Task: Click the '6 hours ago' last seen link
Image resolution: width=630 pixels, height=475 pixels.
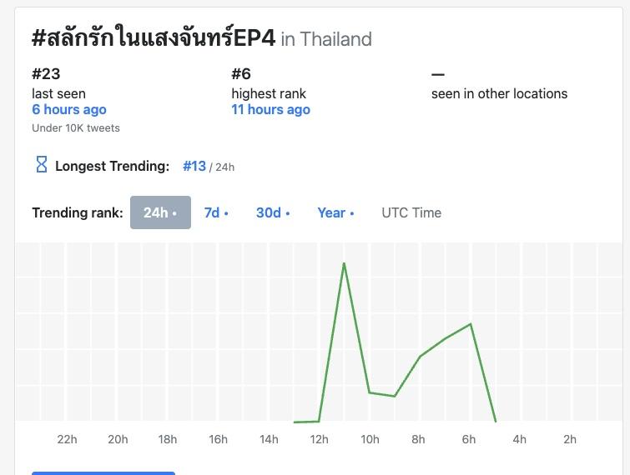Action: tap(69, 109)
